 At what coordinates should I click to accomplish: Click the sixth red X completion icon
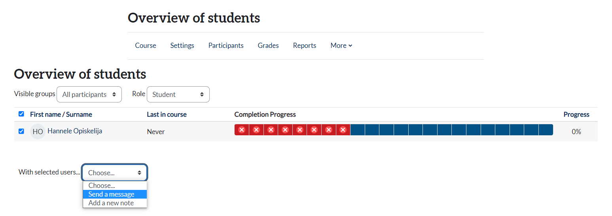point(314,130)
